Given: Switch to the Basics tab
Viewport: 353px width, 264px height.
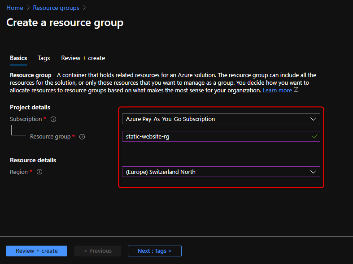Looking at the screenshot, I should [x=18, y=58].
